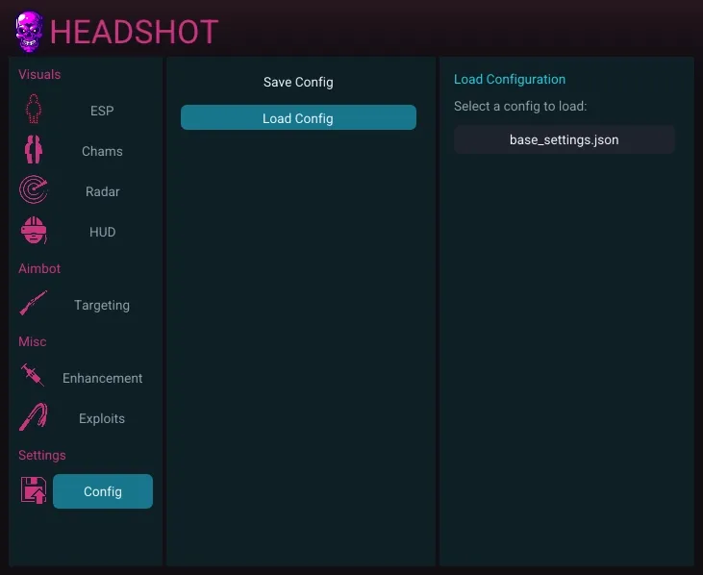Screen dimensions: 703x575
Task: Click the purple skull logo
Action: tap(29, 32)
